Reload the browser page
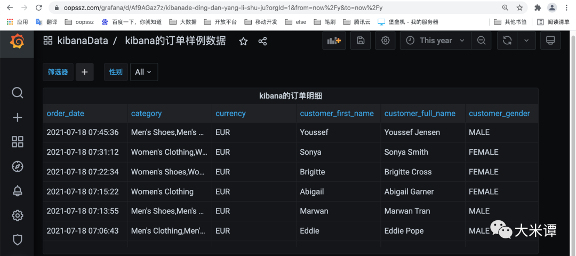The width and height of the screenshot is (576, 256). tap(38, 7)
